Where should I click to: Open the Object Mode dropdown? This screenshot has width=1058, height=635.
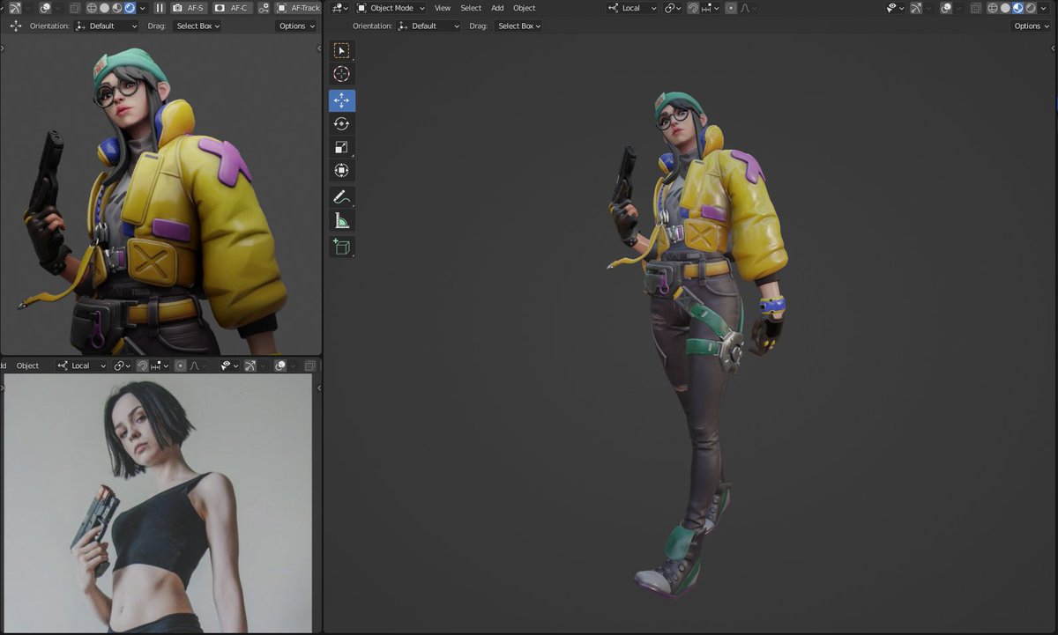click(x=391, y=8)
